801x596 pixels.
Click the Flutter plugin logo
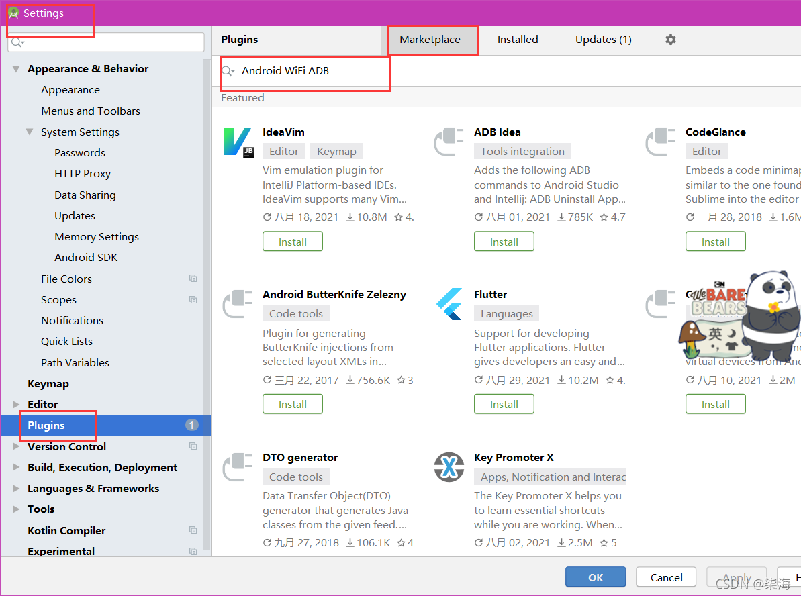pyautogui.click(x=450, y=304)
